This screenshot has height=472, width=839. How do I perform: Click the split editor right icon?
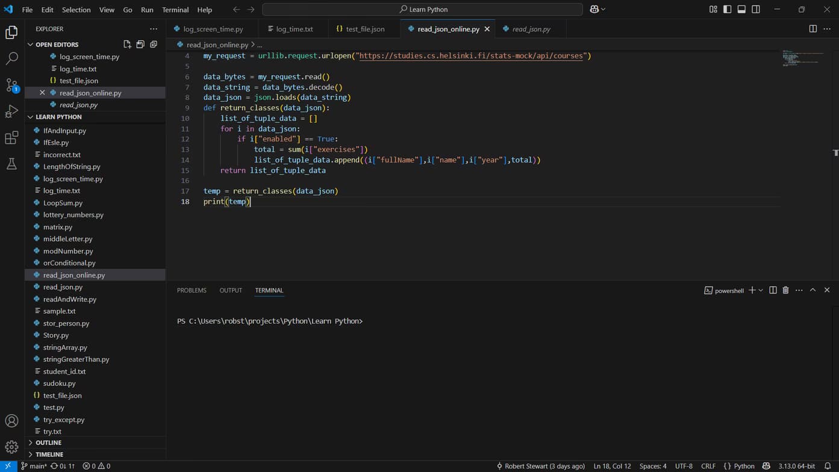tap(812, 29)
